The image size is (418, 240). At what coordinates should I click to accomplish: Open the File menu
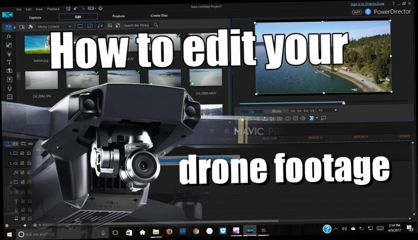click(x=19, y=9)
